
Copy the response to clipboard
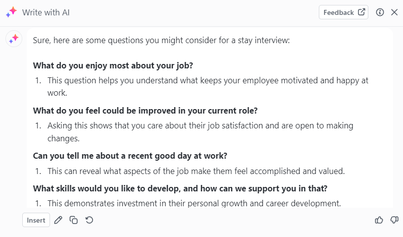click(x=73, y=220)
